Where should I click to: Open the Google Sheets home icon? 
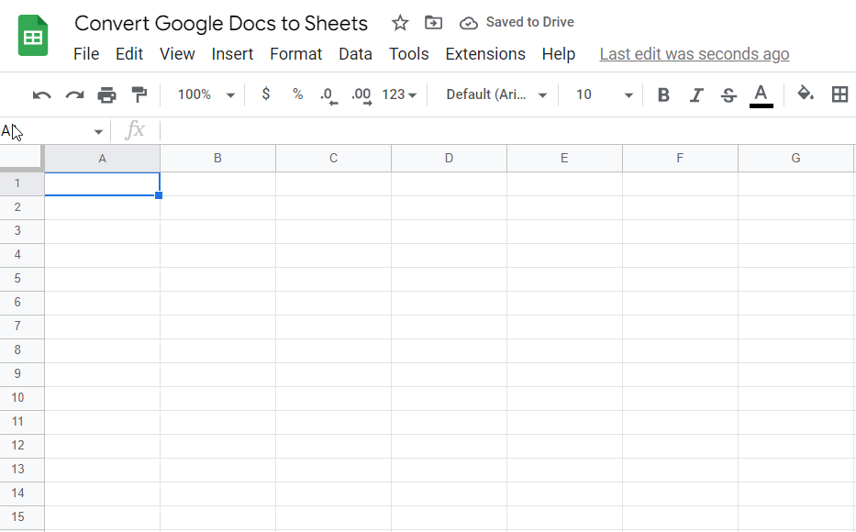point(33,36)
